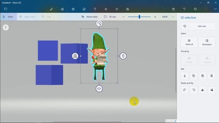The width and height of the screenshot is (219, 123).
Task: Click the depth push-pull handle
Action: (75, 56)
